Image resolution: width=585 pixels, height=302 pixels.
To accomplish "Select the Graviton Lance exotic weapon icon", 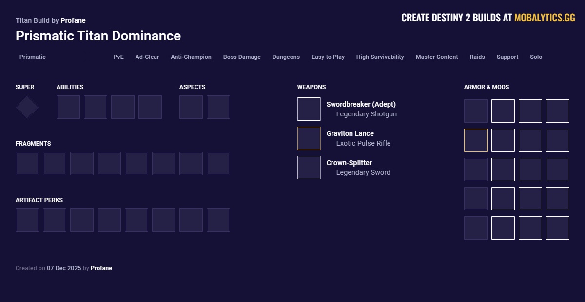I will click(x=309, y=138).
